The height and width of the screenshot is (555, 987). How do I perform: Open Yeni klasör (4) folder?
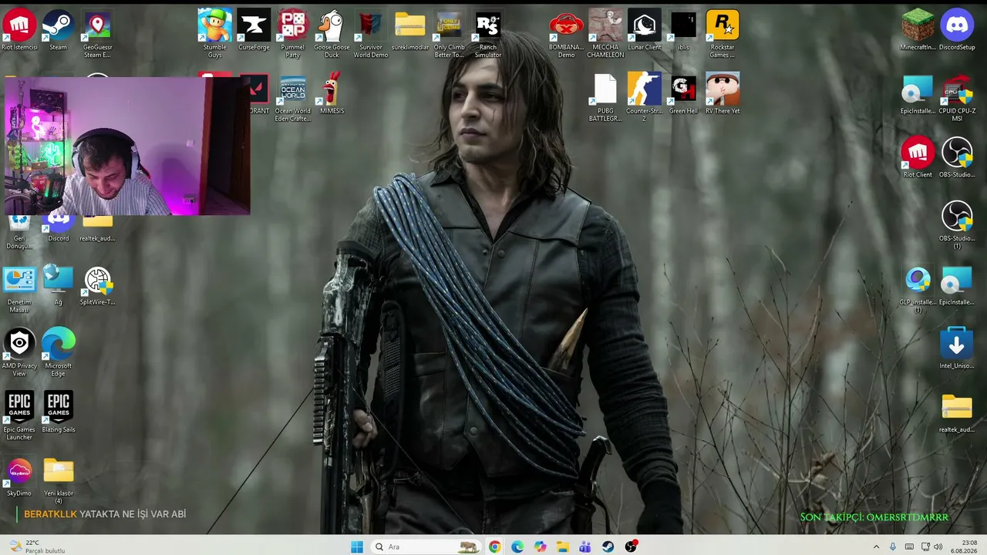click(58, 480)
